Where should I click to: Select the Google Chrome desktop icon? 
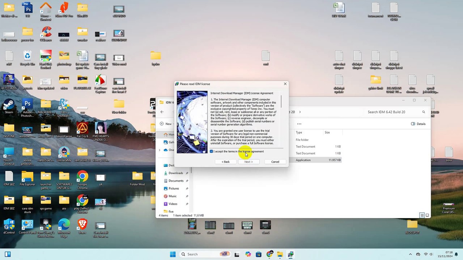pos(82,180)
